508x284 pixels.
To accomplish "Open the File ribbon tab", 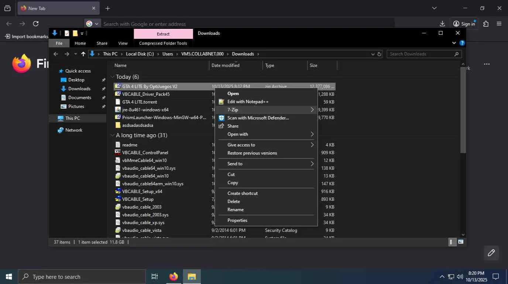I will [x=59, y=43].
